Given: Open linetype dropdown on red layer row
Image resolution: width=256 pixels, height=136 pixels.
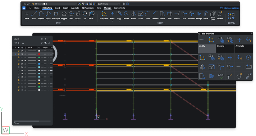Looking at the screenshot, I should (x=48, y=54).
